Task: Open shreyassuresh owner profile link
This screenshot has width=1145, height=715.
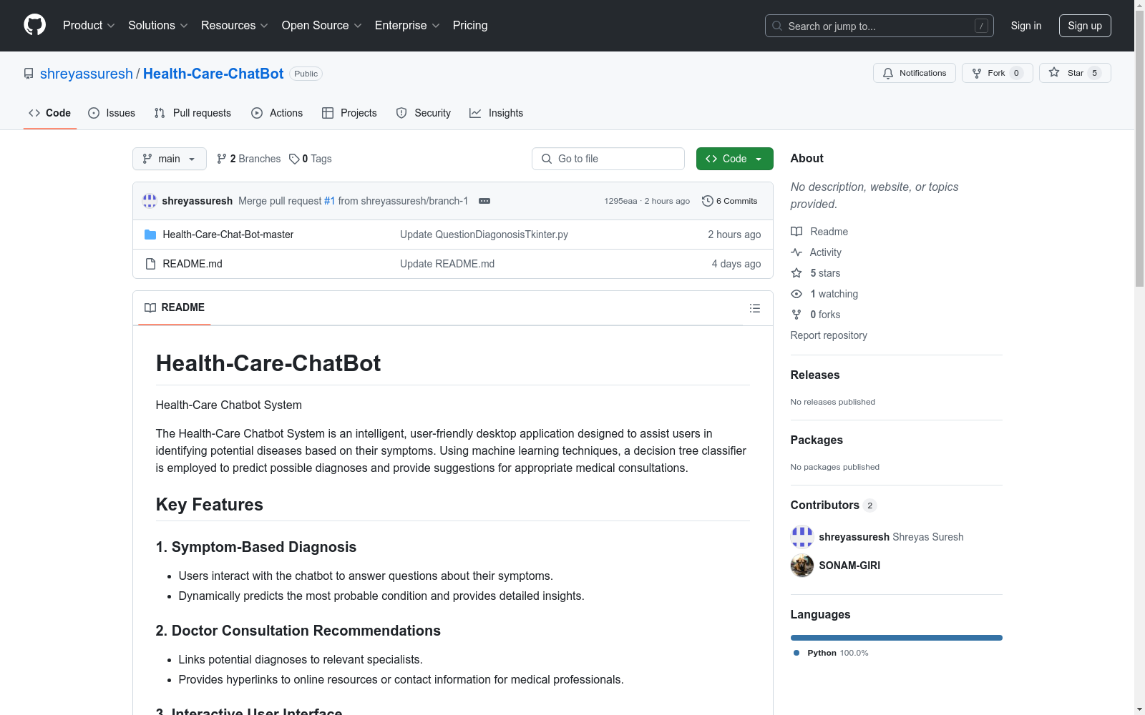Action: pos(87,74)
